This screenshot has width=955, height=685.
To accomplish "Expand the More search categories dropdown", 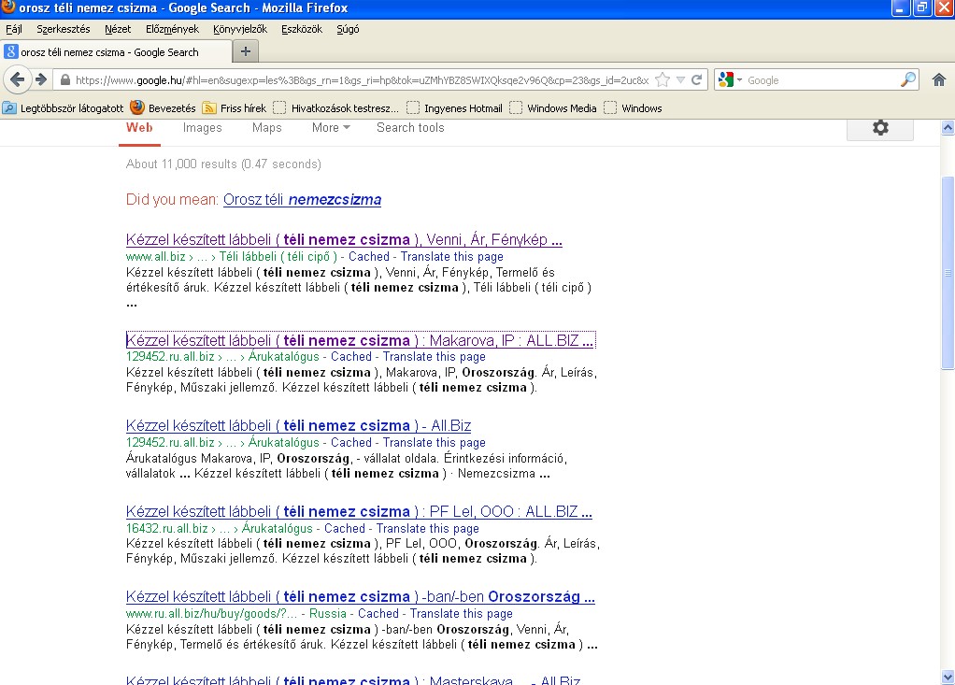I will click(331, 128).
